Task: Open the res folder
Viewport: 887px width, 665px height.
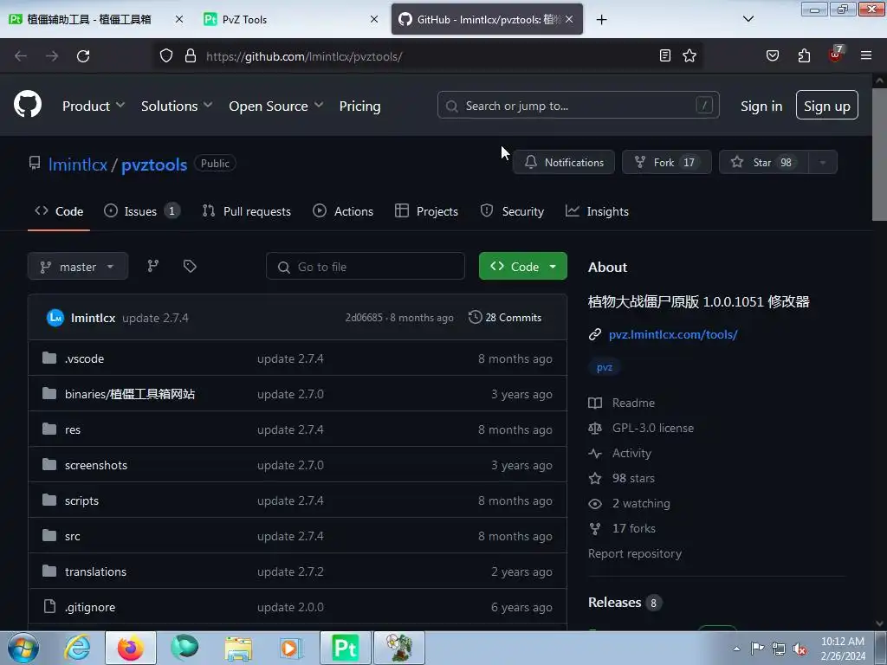Action: tap(73, 429)
